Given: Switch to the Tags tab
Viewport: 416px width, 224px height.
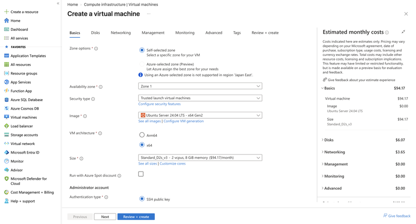Looking at the screenshot, I should pyautogui.click(x=237, y=33).
